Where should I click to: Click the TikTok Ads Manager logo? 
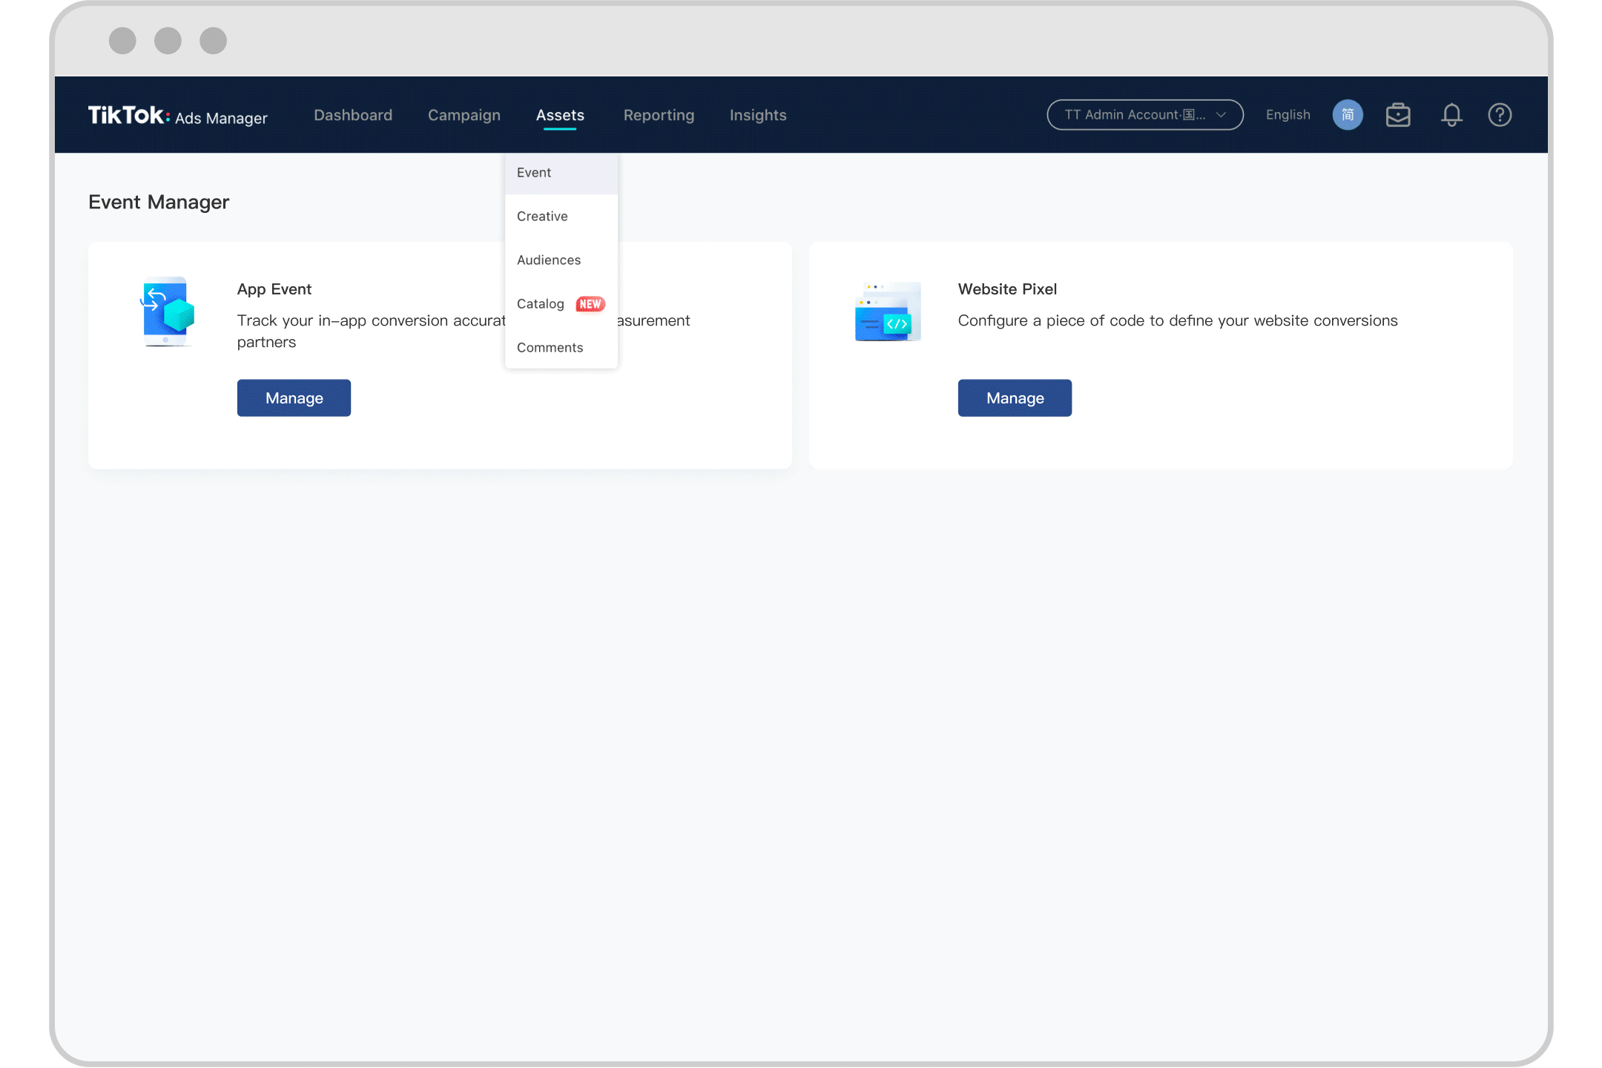pyautogui.click(x=177, y=114)
